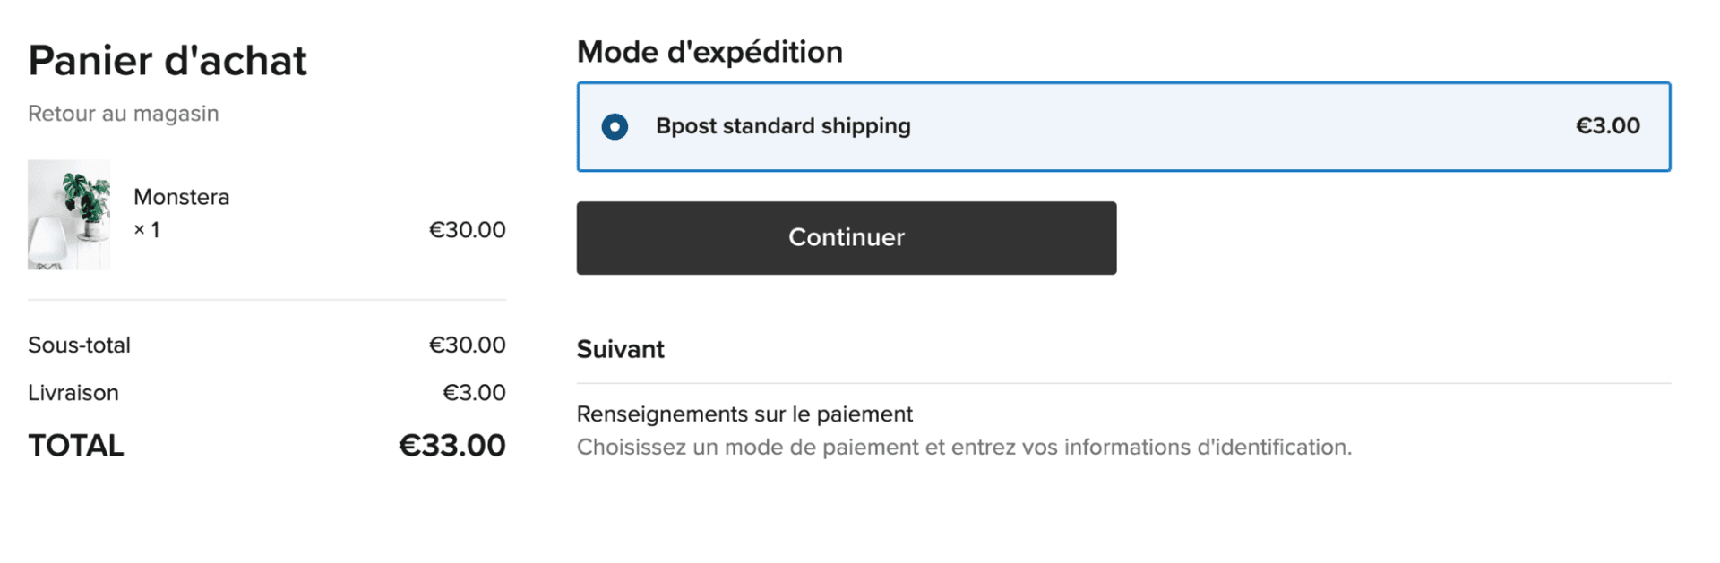1720x563 pixels.
Task: Click the Suivant section heading
Action: 620,349
